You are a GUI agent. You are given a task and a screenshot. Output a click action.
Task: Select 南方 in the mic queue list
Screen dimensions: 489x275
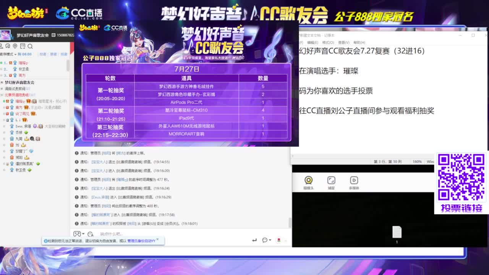tap(22, 75)
